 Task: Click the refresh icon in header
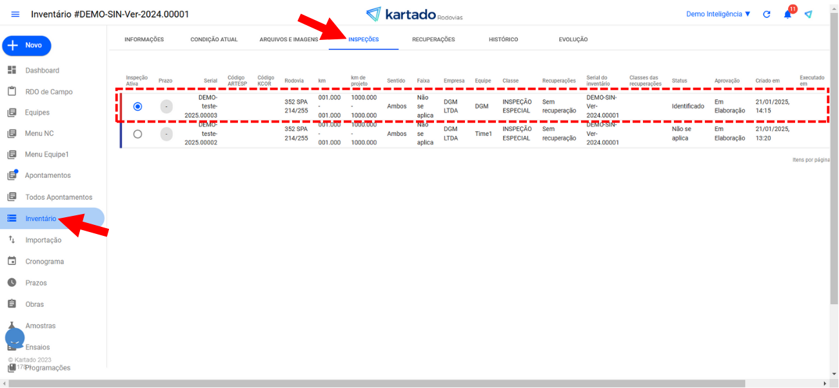pos(767,14)
